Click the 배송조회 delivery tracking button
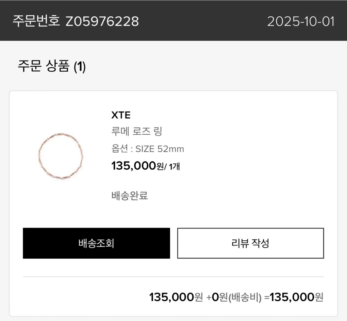Viewport: 347px width, 321px height. [96, 243]
